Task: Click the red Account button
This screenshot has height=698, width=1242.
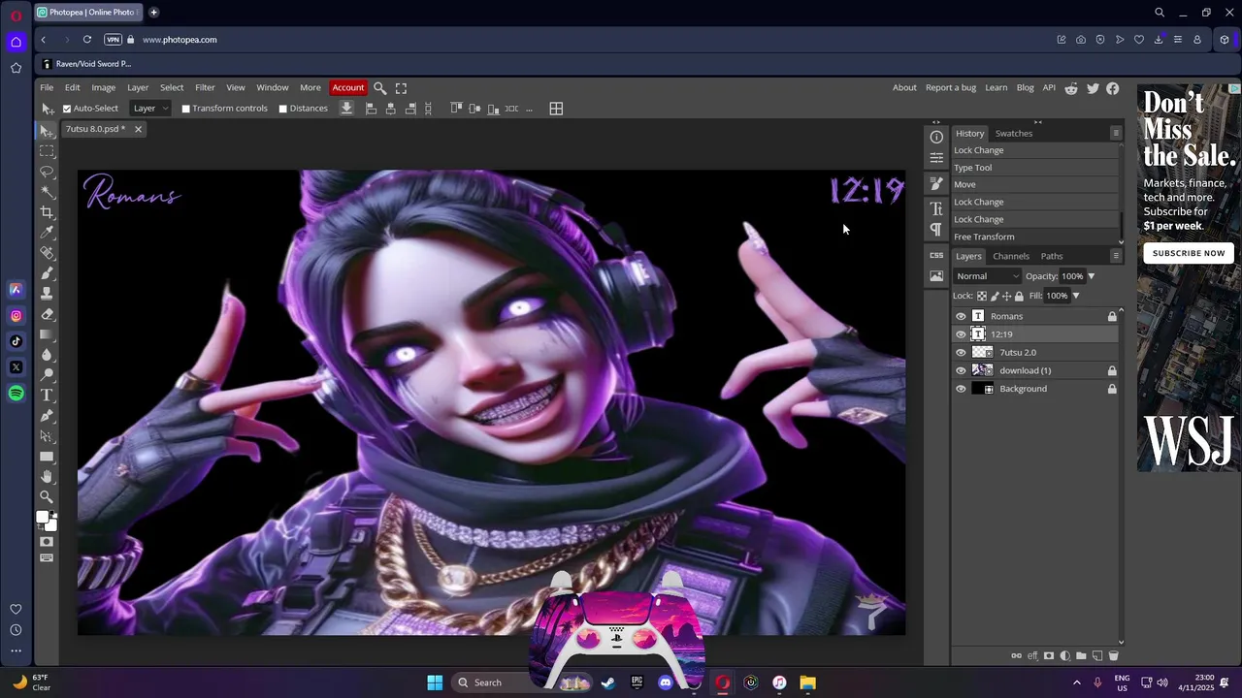Action: 347,88
